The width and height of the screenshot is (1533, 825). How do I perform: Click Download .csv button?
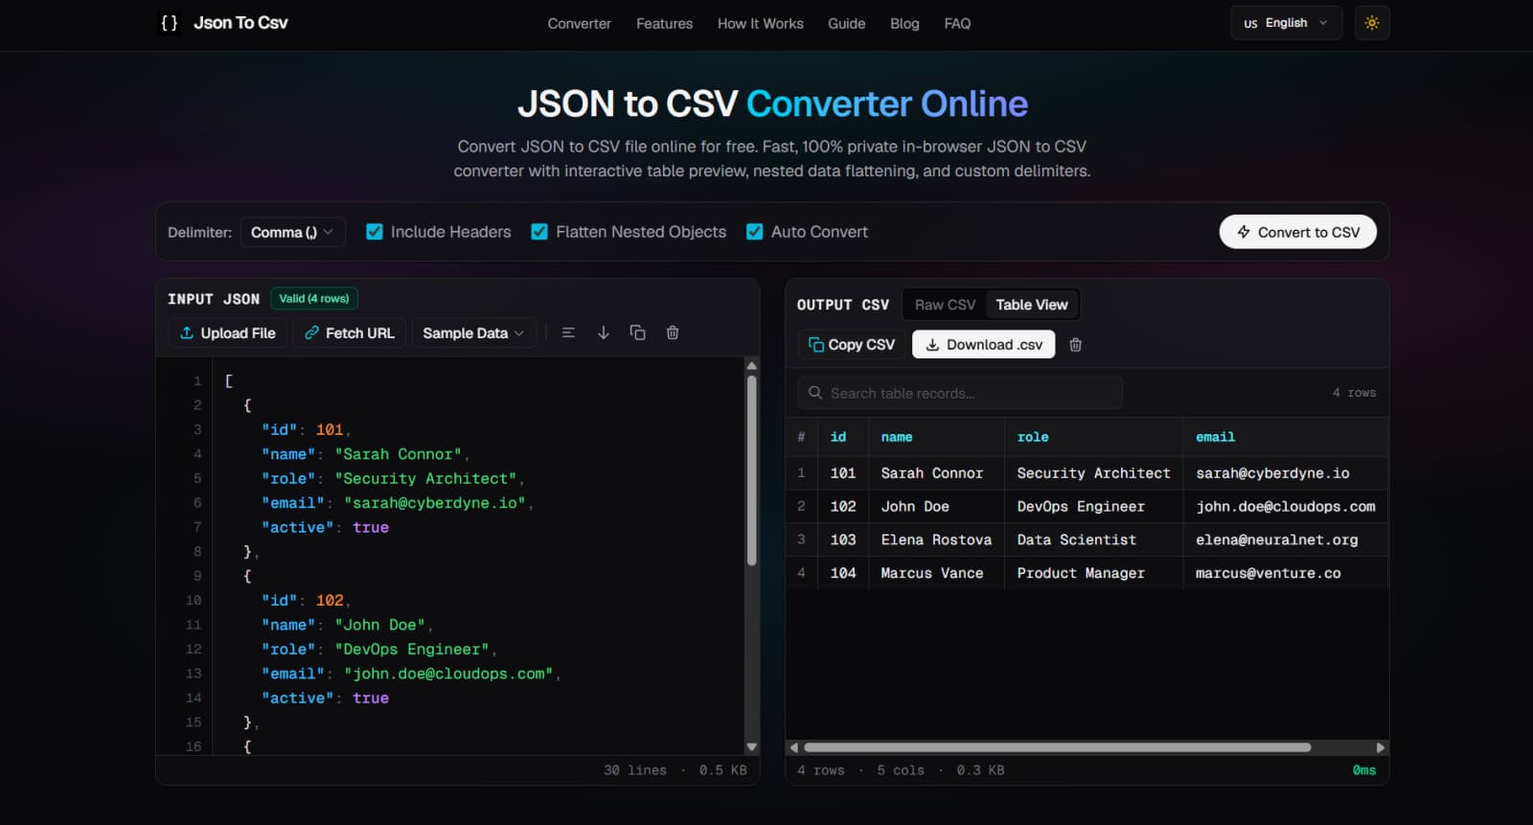point(984,345)
